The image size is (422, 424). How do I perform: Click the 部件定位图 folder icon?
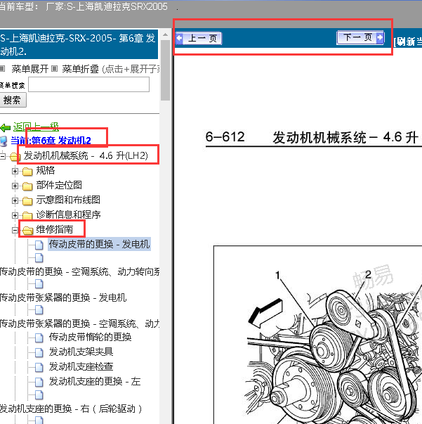(27, 186)
